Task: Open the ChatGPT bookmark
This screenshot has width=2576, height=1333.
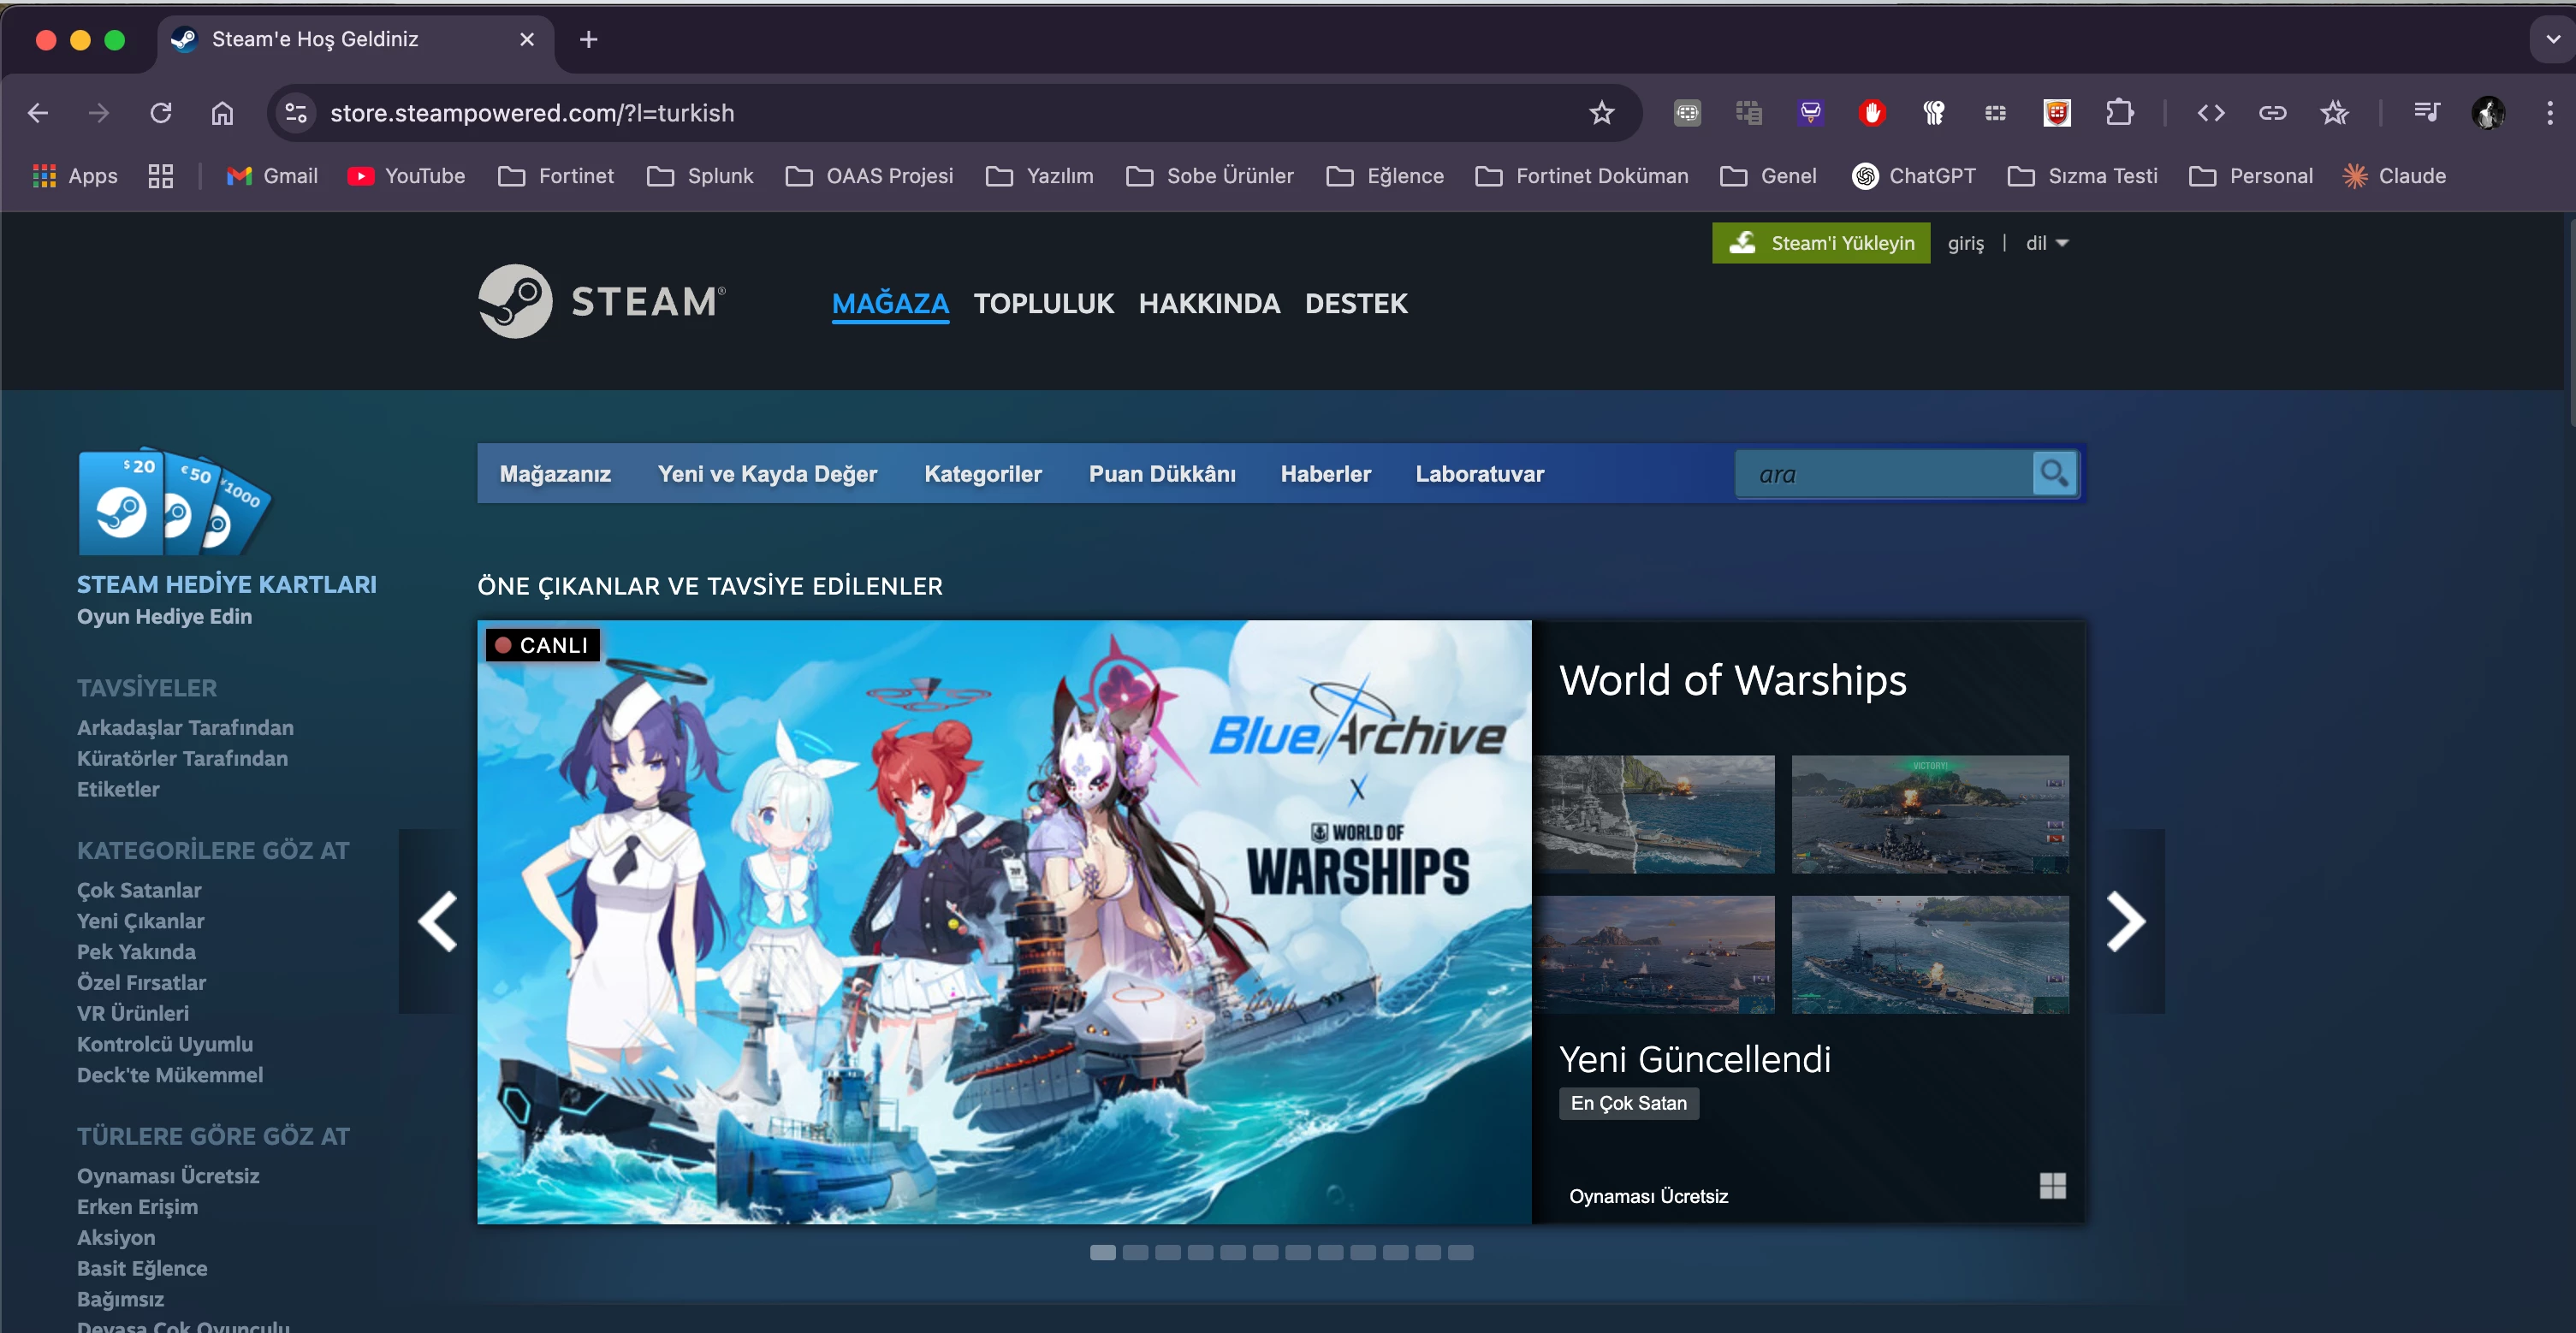Action: point(1914,176)
